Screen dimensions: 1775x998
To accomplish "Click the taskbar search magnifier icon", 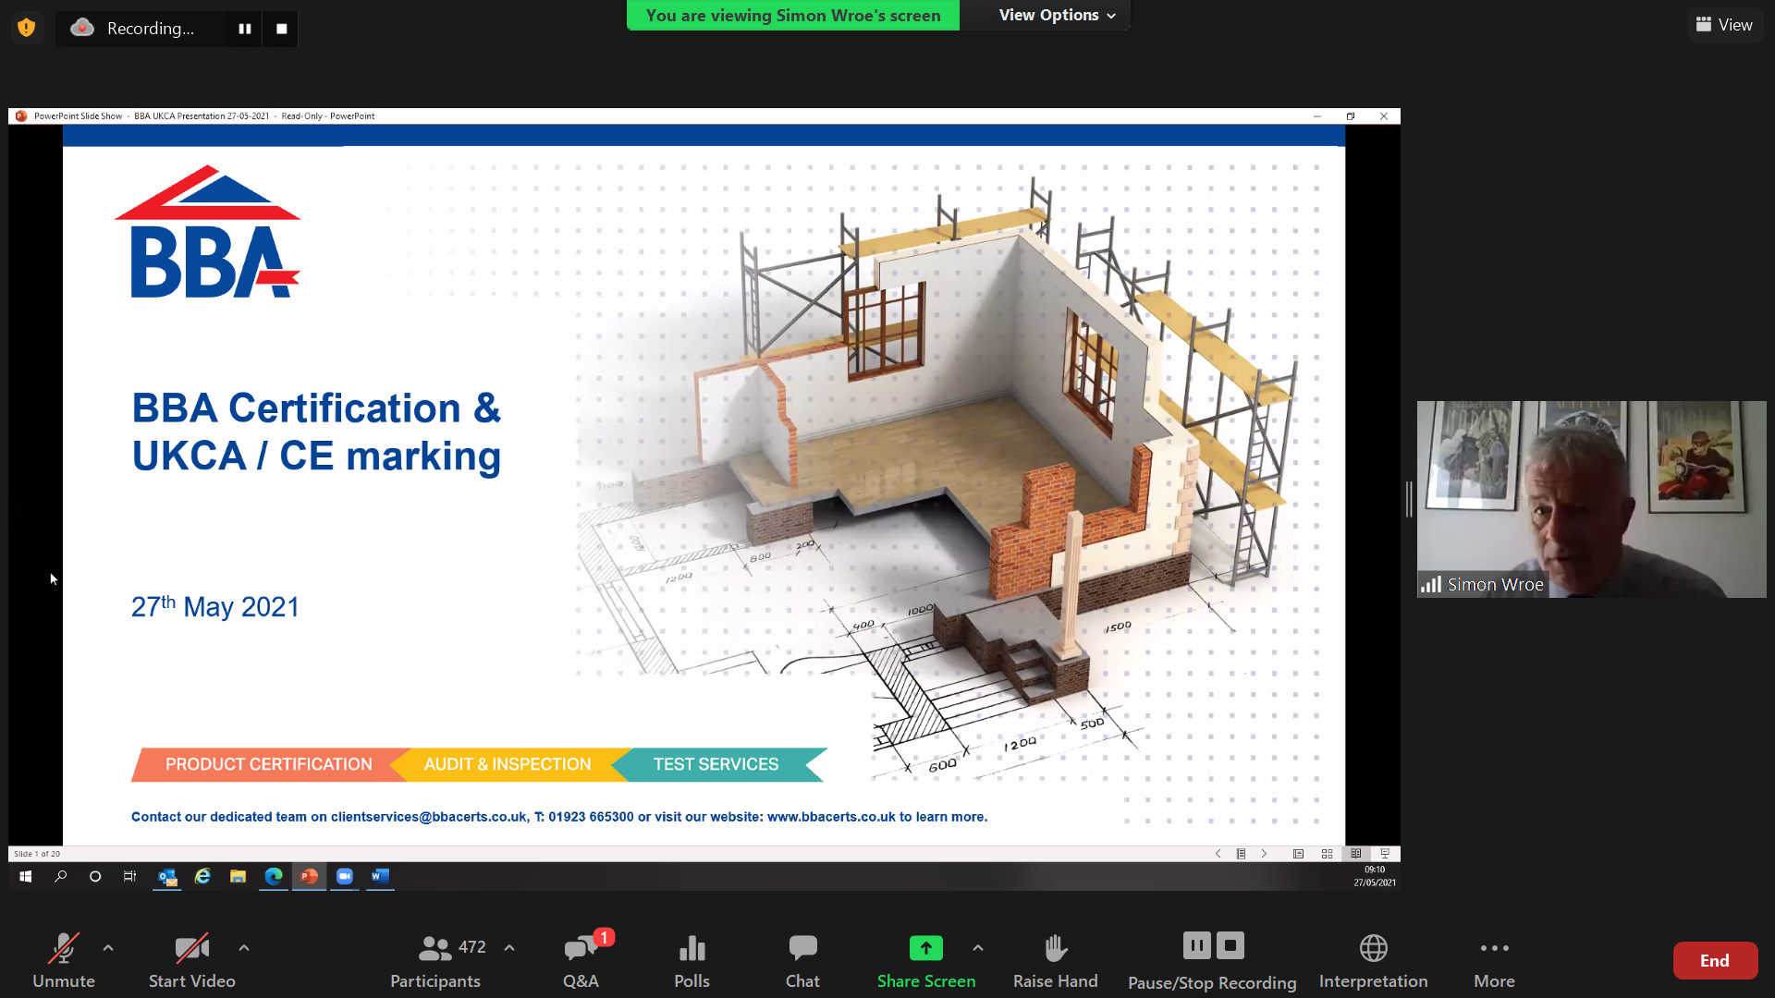I will point(60,876).
